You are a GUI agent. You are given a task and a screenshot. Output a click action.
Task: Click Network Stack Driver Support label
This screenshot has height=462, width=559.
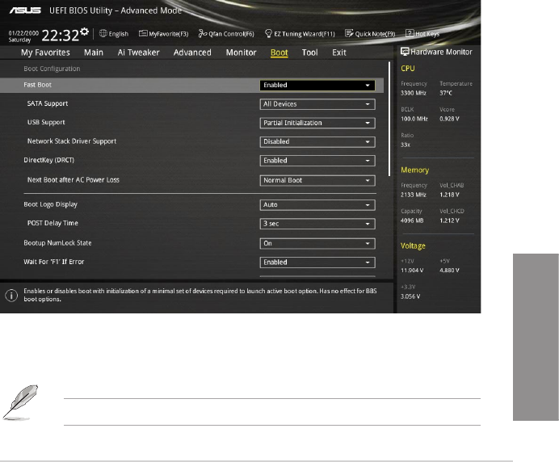click(x=72, y=141)
